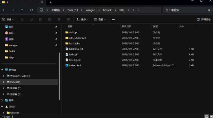The width and height of the screenshot is (213, 118).
Task: Refresh the current folder view
Action: pos(31,10)
